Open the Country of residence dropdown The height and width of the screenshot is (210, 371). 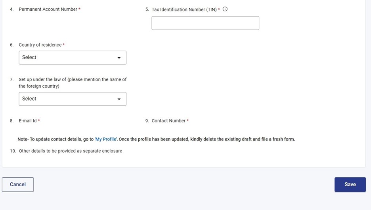click(73, 58)
